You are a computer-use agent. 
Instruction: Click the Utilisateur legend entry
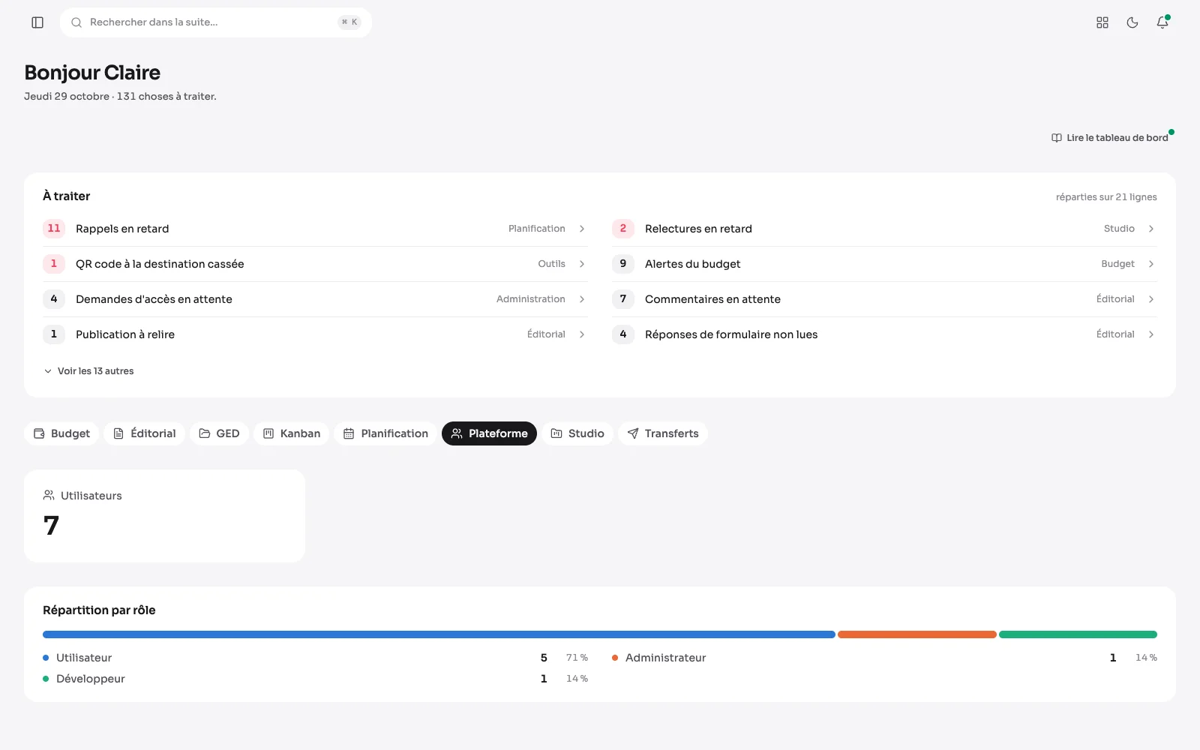(315, 658)
